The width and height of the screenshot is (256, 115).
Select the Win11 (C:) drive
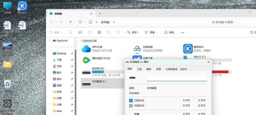200,57
